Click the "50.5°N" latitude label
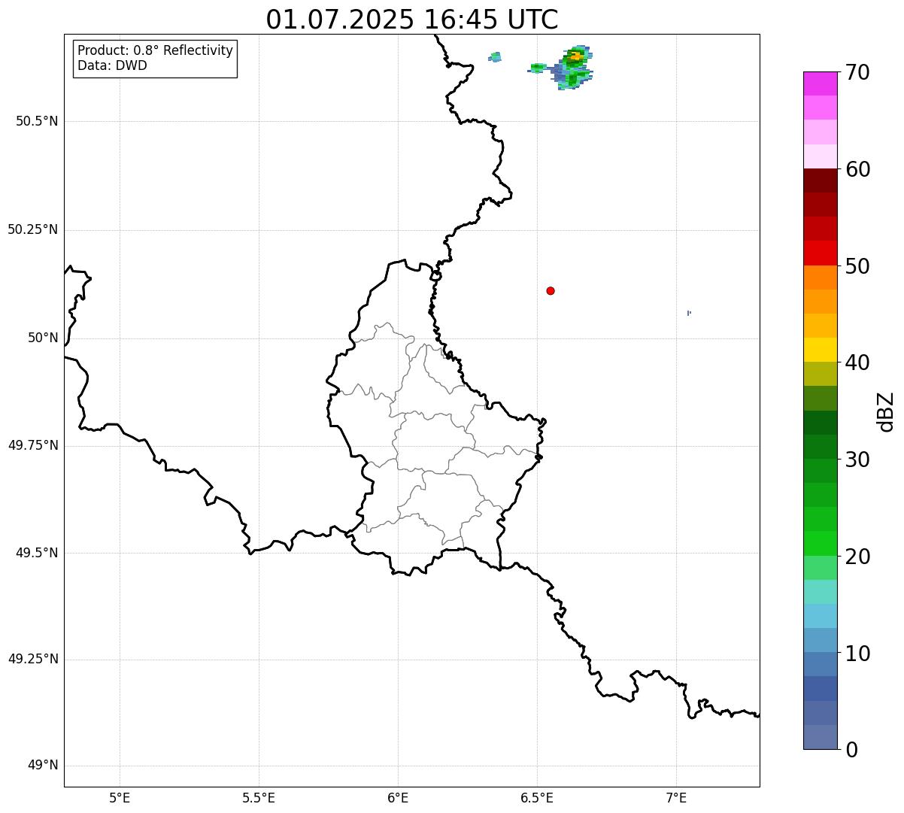This screenshot has width=904, height=813. [x=37, y=121]
